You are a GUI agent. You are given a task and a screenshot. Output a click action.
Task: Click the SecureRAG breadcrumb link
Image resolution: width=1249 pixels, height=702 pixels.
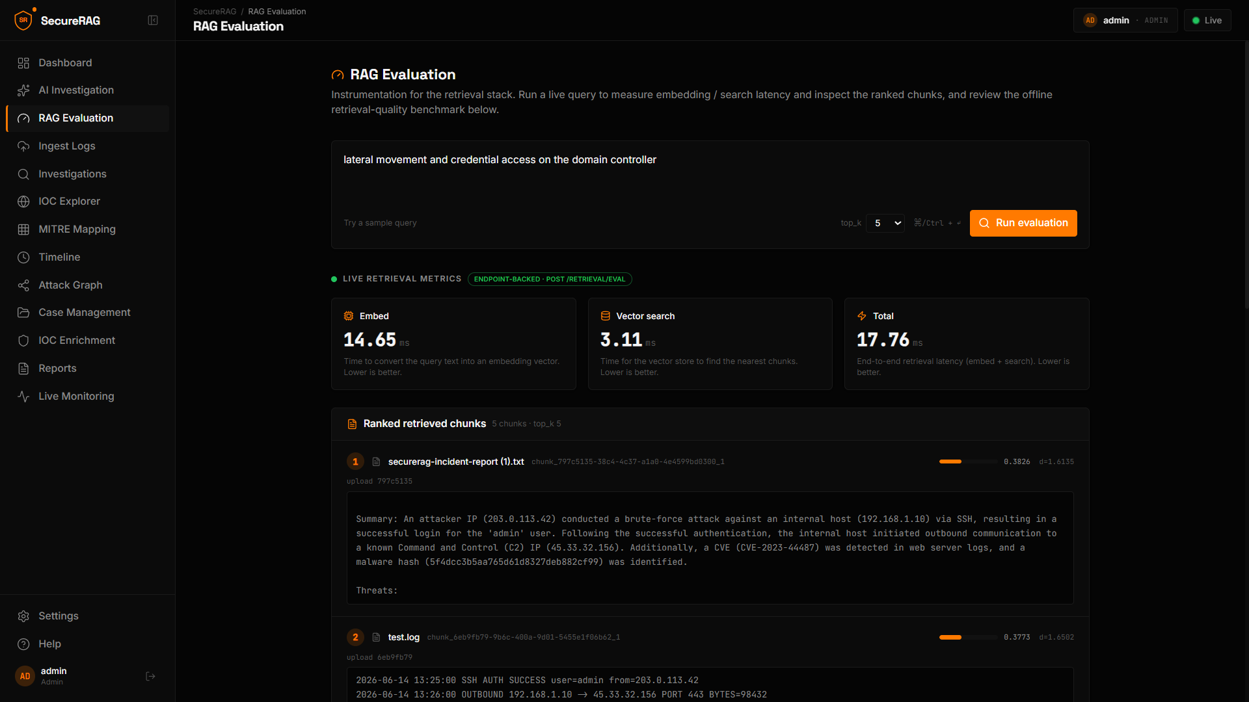tap(215, 12)
